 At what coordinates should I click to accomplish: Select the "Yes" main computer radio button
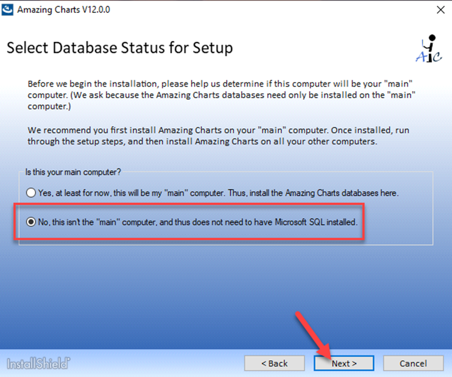tap(31, 193)
